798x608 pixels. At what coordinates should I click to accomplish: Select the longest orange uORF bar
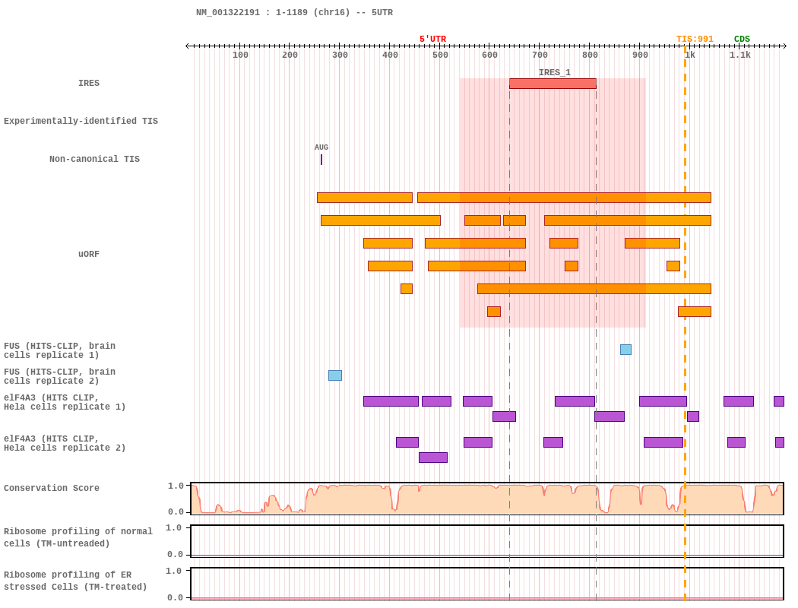click(x=564, y=198)
